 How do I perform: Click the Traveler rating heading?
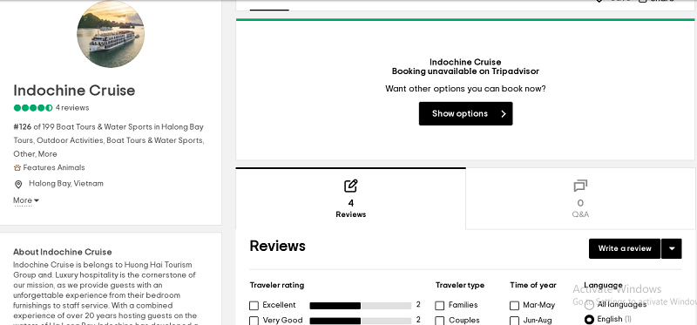277,285
